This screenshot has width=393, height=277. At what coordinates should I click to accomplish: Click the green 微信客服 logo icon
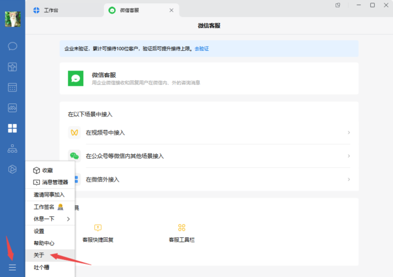tap(76, 78)
